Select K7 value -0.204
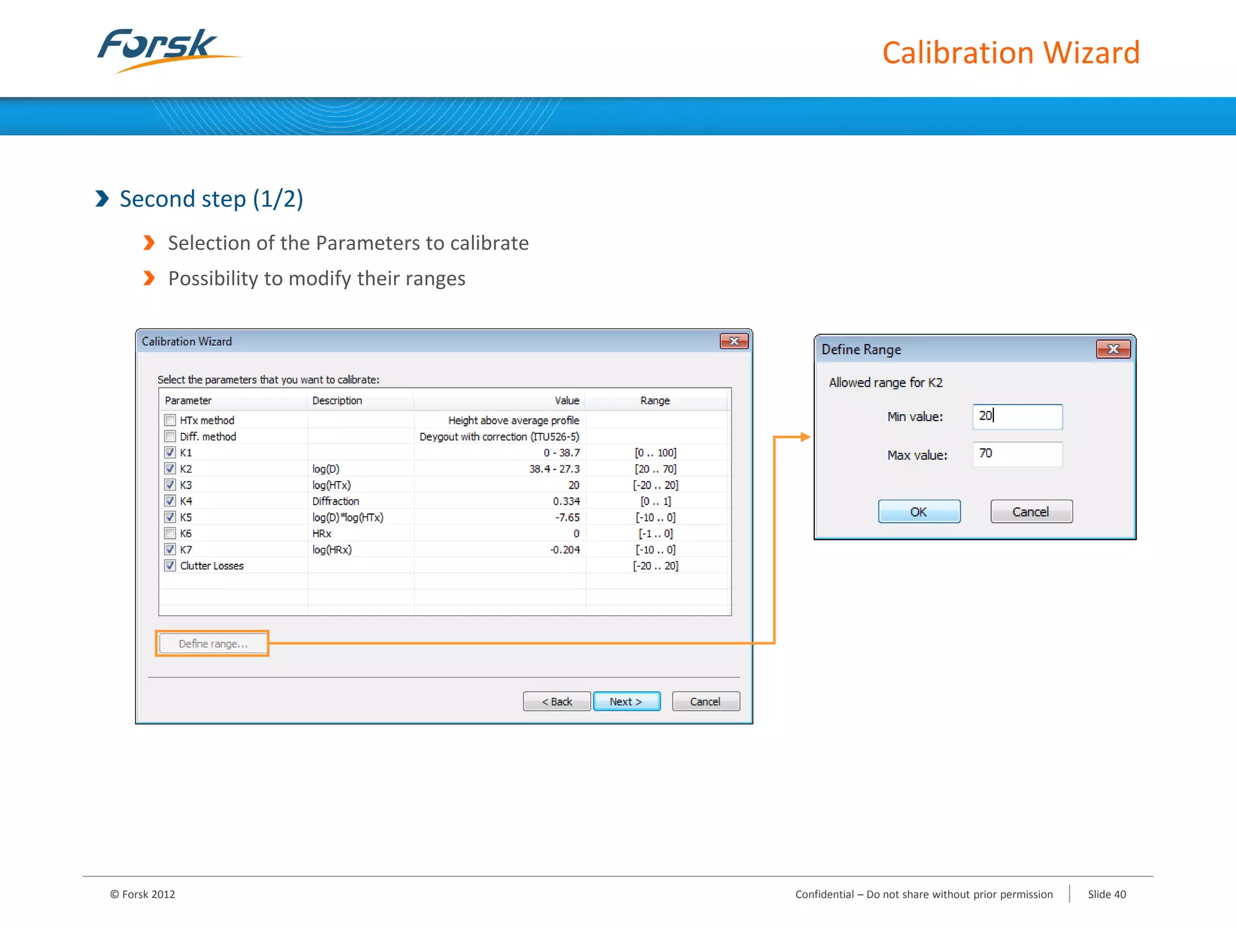Screen dimensions: 1236x927 565,550
